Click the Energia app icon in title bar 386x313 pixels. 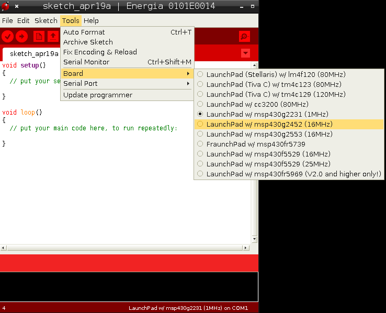(x=5, y=6)
